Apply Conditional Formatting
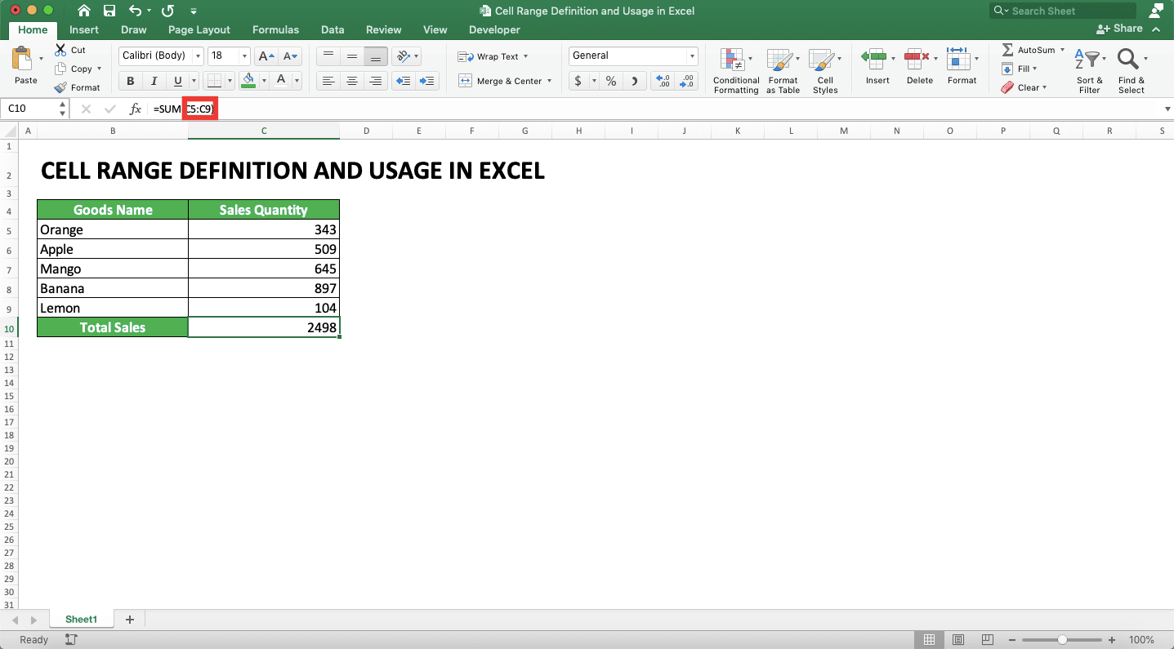1174x649 pixels. (x=736, y=70)
